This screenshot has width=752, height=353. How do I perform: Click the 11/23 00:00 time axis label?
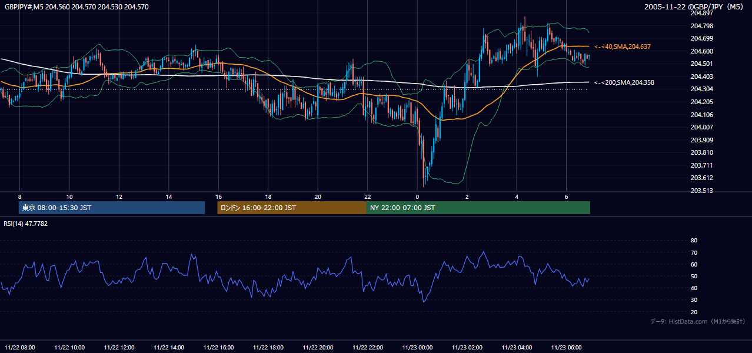(x=417, y=347)
